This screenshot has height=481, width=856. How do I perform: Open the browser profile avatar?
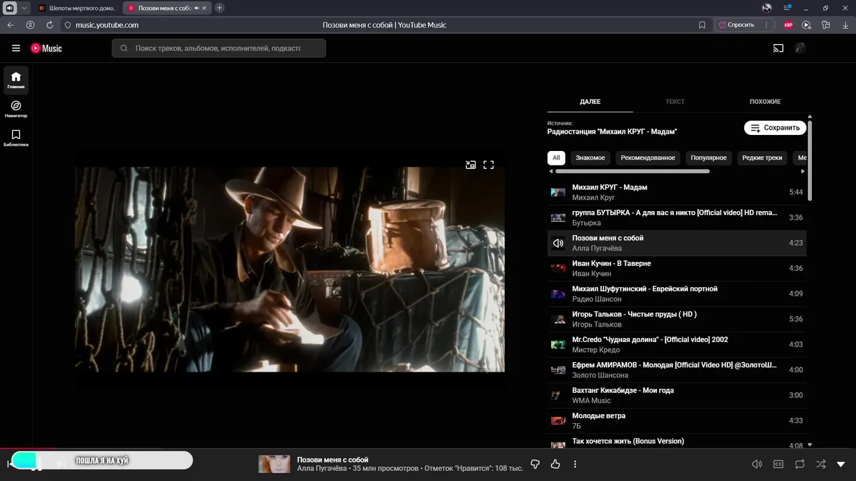767,8
